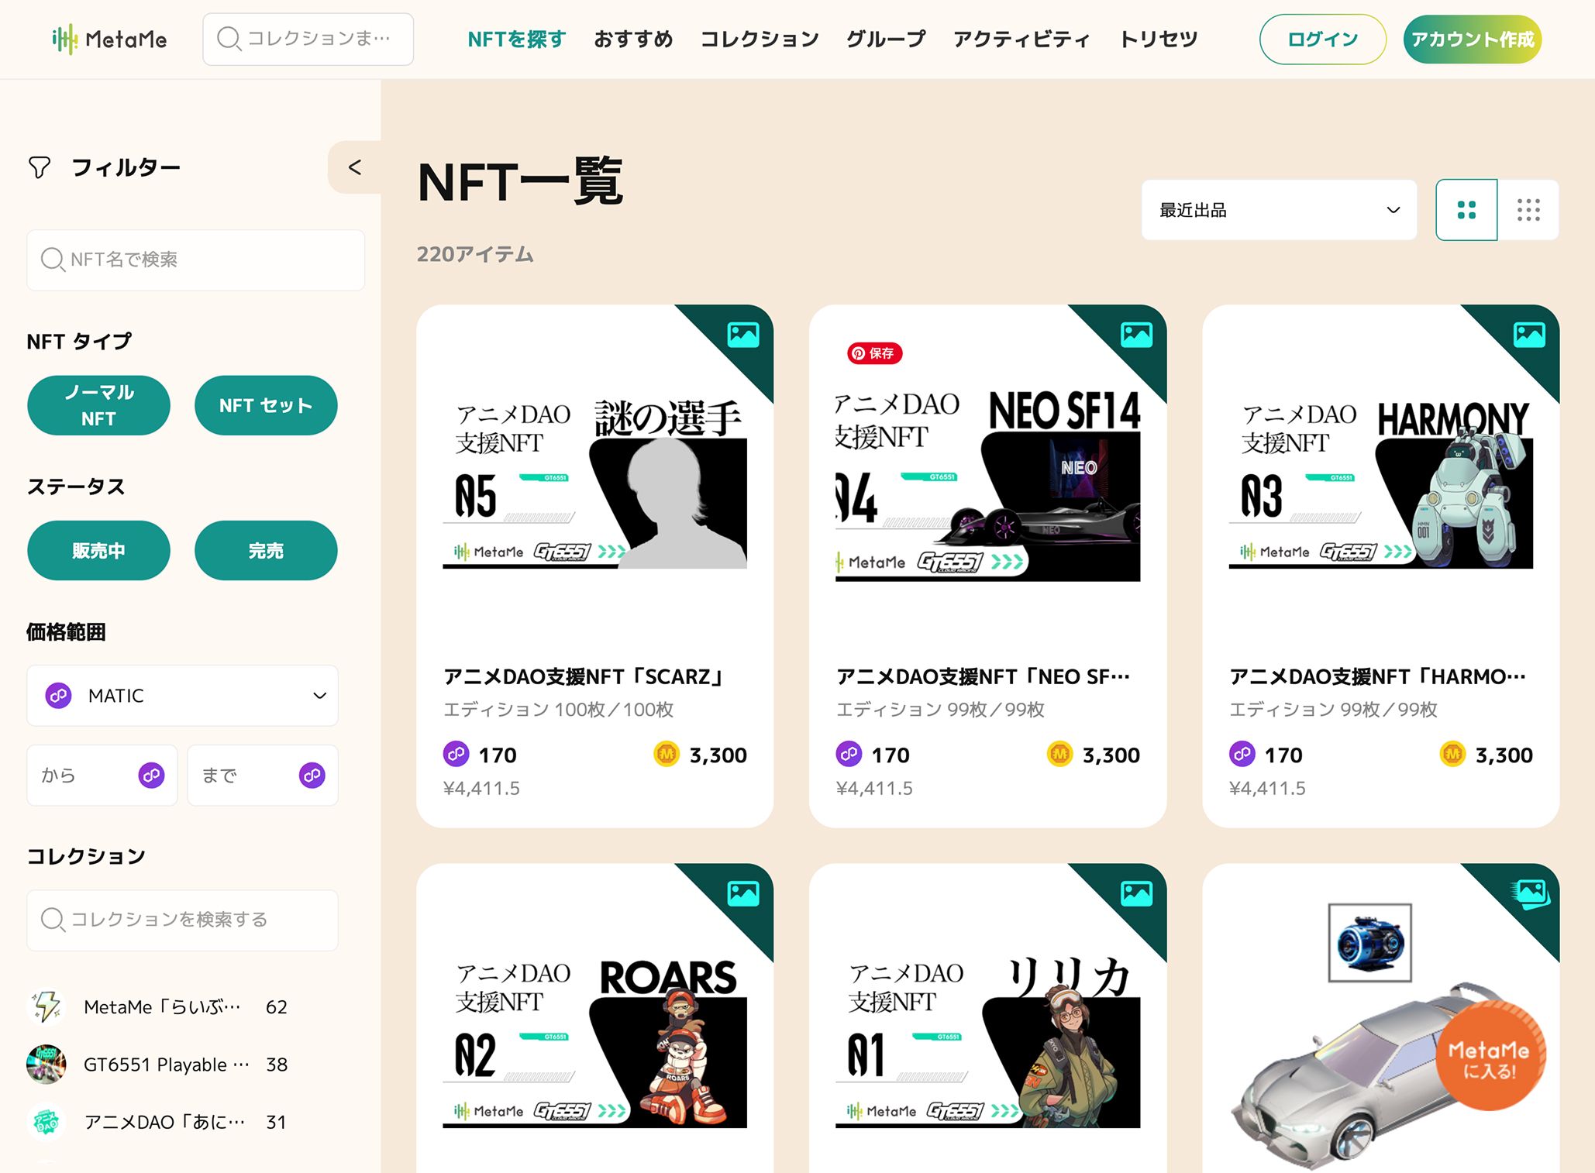This screenshot has height=1173, width=1595.
Task: Open the NFTを探す menu
Action: (517, 40)
